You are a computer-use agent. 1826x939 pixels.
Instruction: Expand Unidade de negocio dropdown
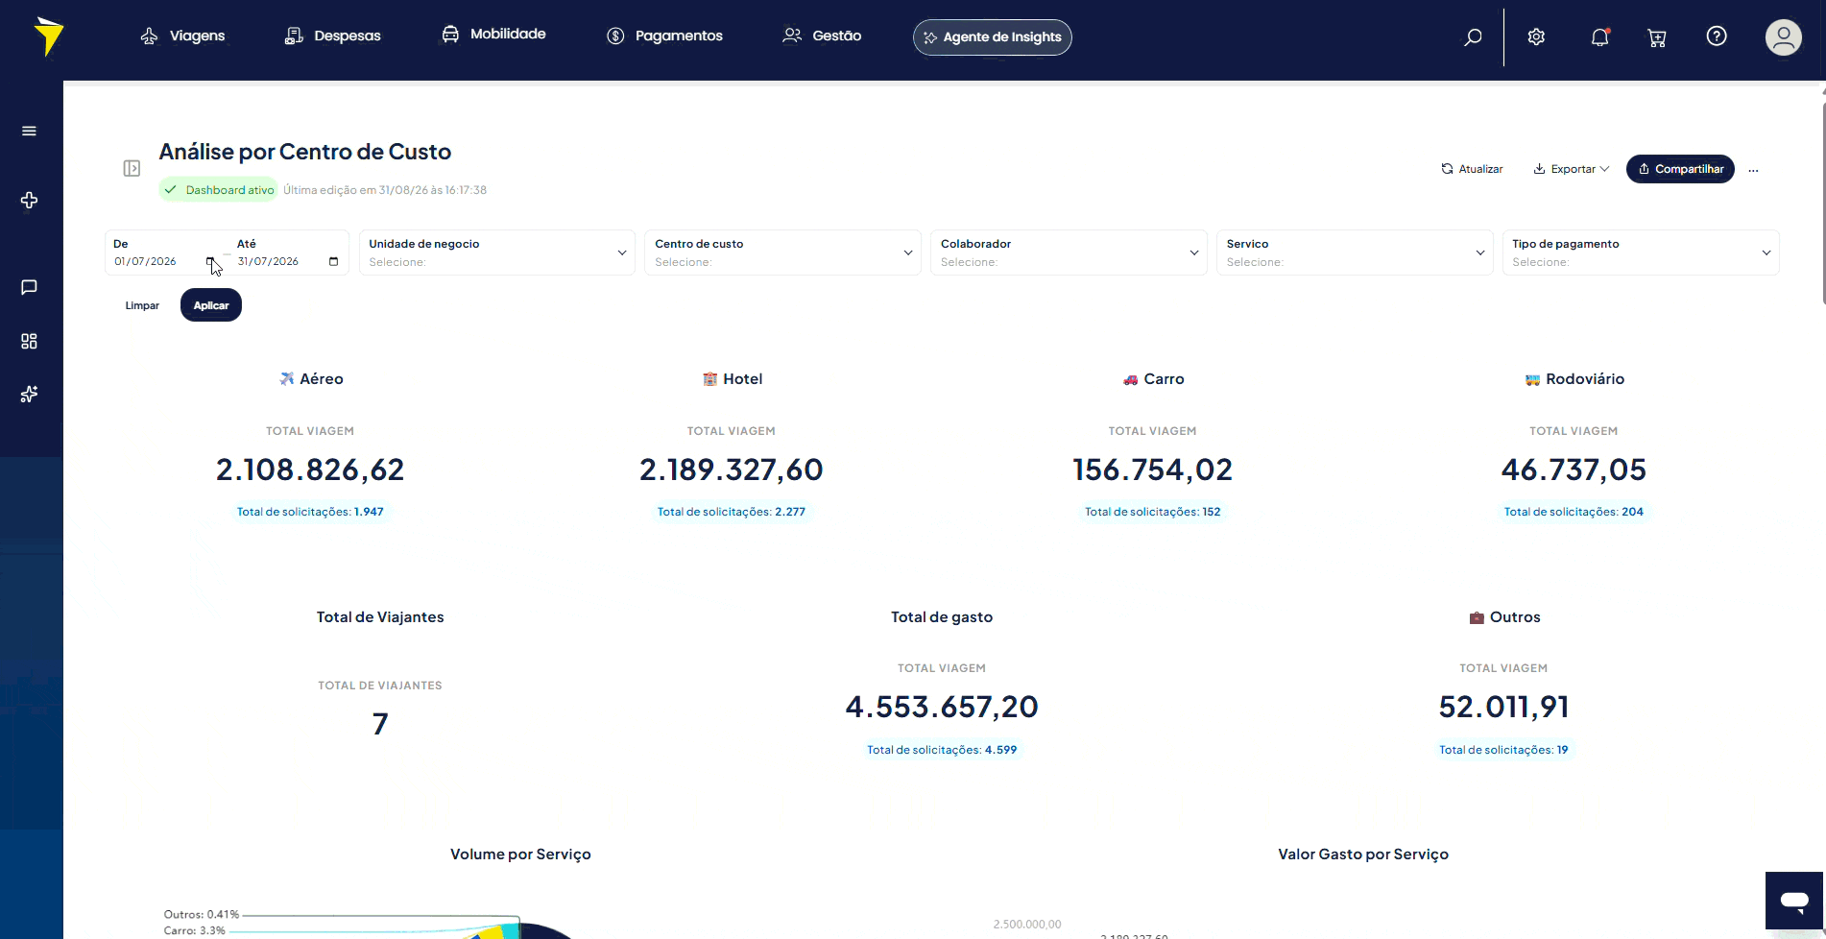[497, 253]
